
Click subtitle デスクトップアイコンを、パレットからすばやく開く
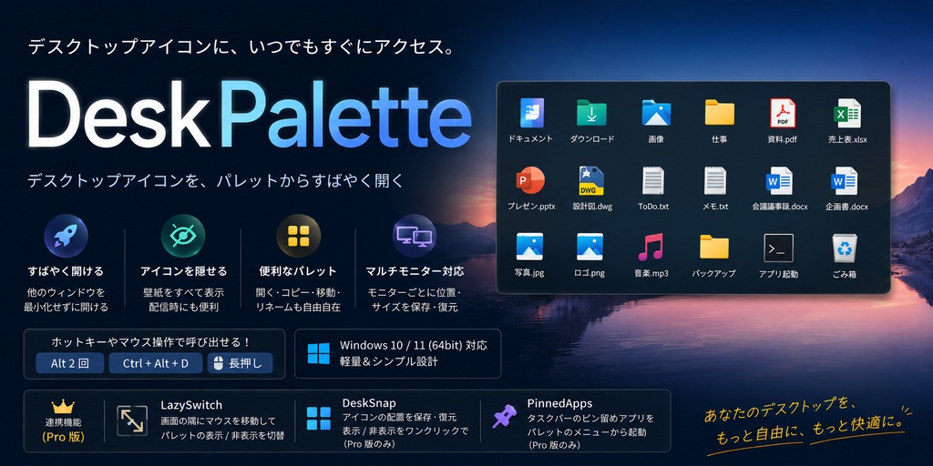(x=215, y=181)
